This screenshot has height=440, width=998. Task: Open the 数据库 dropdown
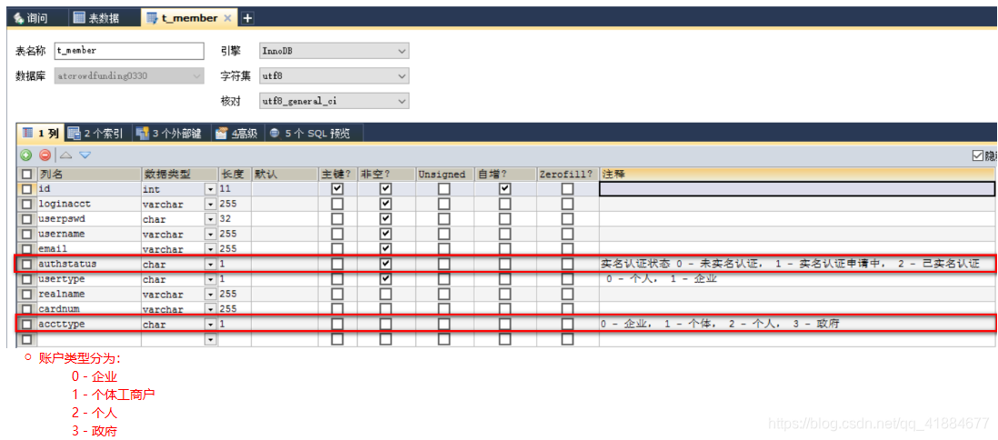pyautogui.click(x=129, y=75)
